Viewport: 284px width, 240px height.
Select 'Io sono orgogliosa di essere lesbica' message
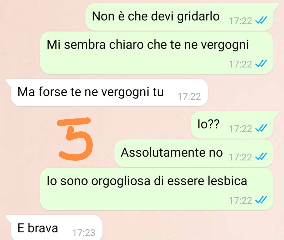coord(157,189)
